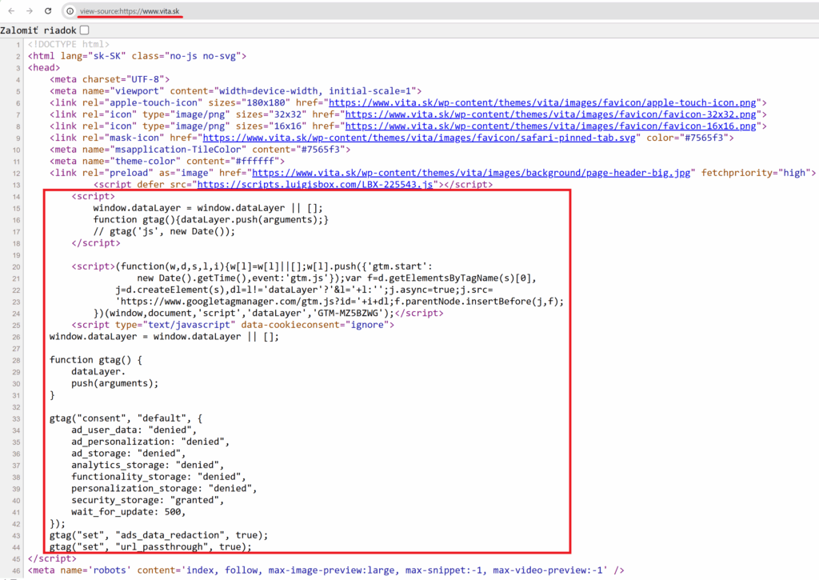Click the meta charset="UTF-8" line
This screenshot has height=580, width=819.
[110, 79]
